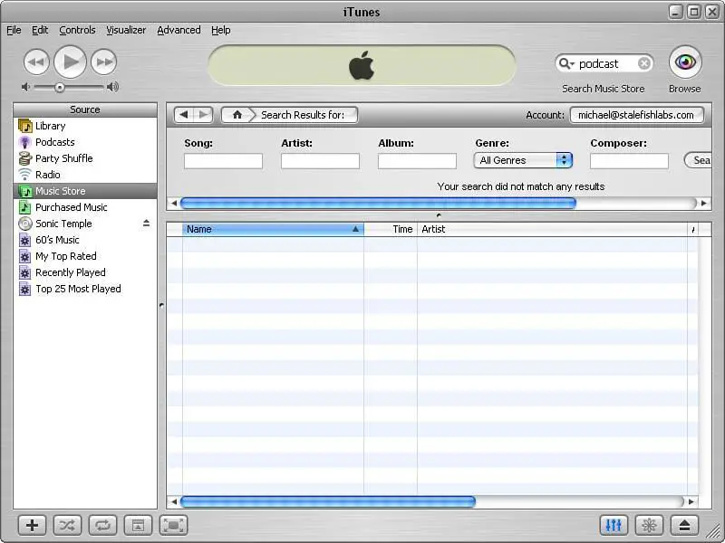This screenshot has height=543, width=725.
Task: Add a new playlist with the plus button
Action: coord(33,525)
